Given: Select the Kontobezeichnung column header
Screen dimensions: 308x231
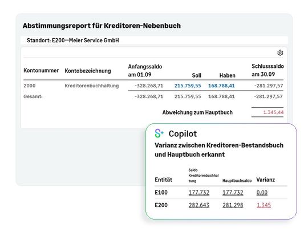Looking at the screenshot, I should (88, 71).
